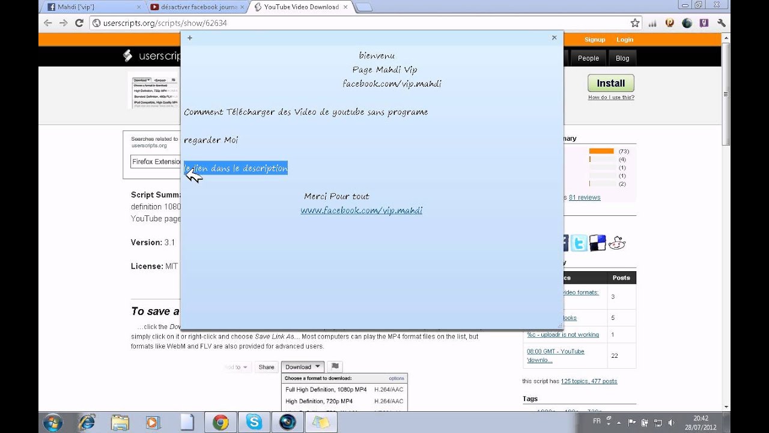Image resolution: width=769 pixels, height=433 pixels.
Task: Open the options link in download menu
Action: [397, 378]
